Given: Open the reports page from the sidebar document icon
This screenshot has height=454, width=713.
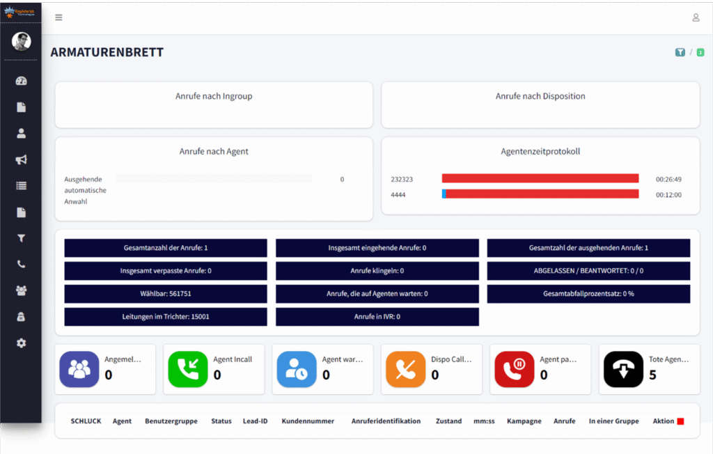Looking at the screenshot, I should pyautogui.click(x=21, y=107).
